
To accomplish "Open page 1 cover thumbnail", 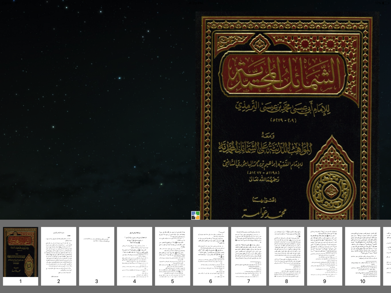I will (x=20, y=256).
